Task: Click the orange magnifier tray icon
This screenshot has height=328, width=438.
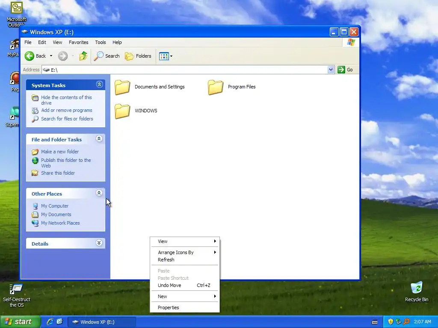Action: pos(406,322)
